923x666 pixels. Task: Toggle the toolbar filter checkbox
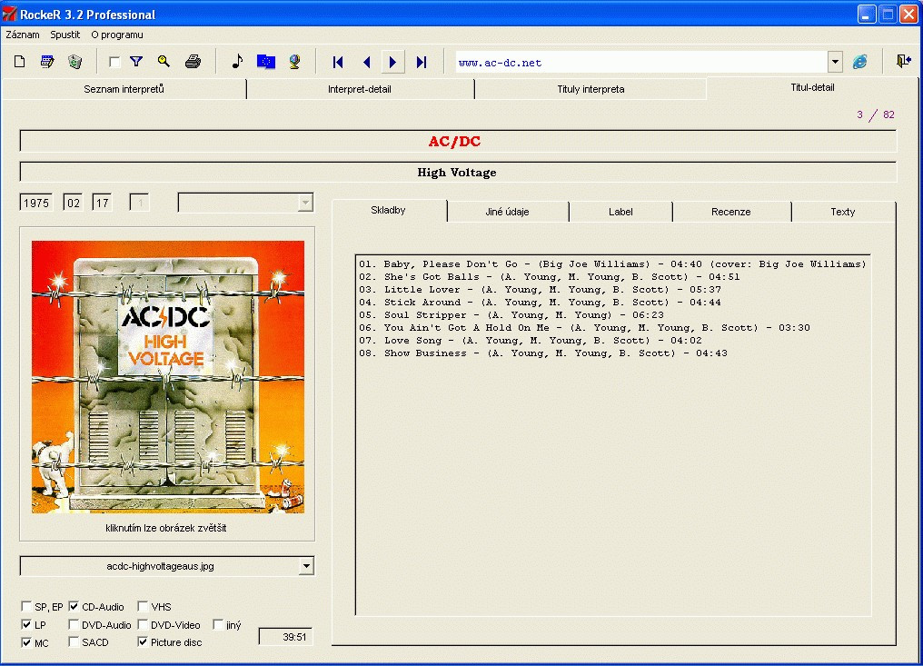tap(114, 62)
